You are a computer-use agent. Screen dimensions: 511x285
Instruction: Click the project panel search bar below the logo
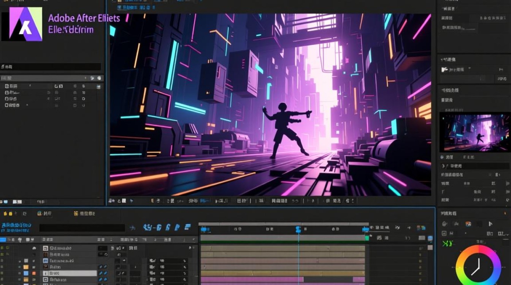51,66
